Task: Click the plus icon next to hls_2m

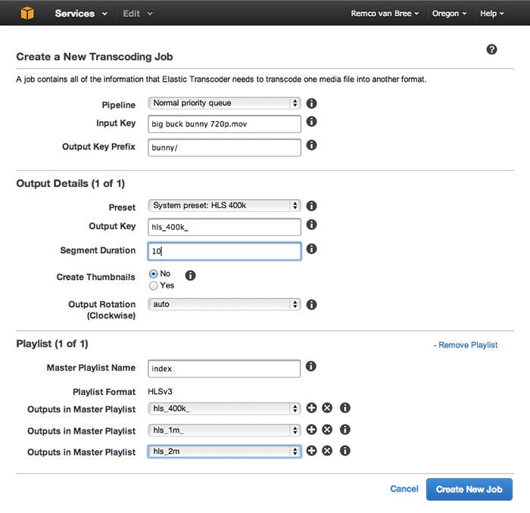Action: click(311, 450)
